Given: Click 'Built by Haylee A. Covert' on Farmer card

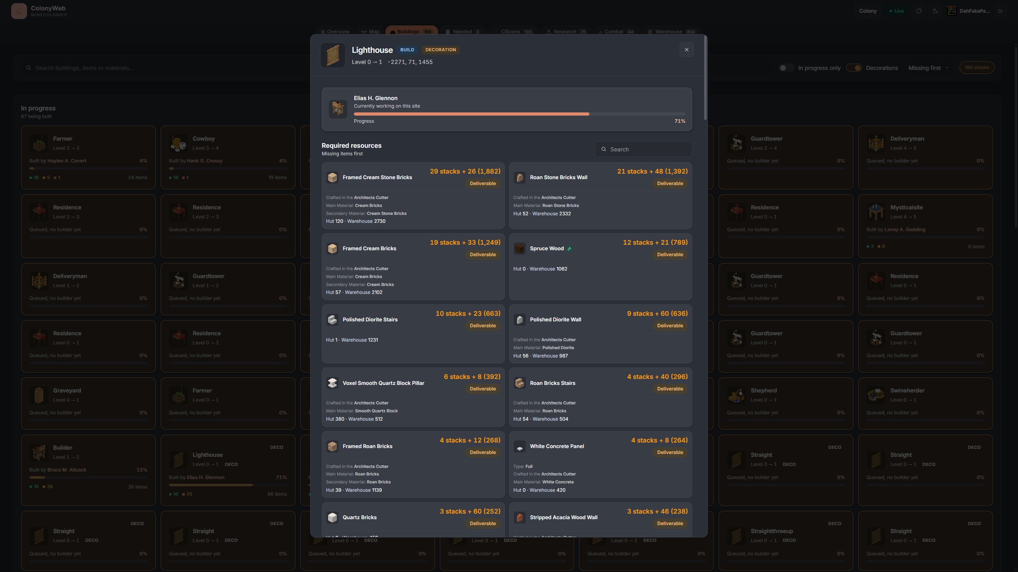Looking at the screenshot, I should click(58, 161).
